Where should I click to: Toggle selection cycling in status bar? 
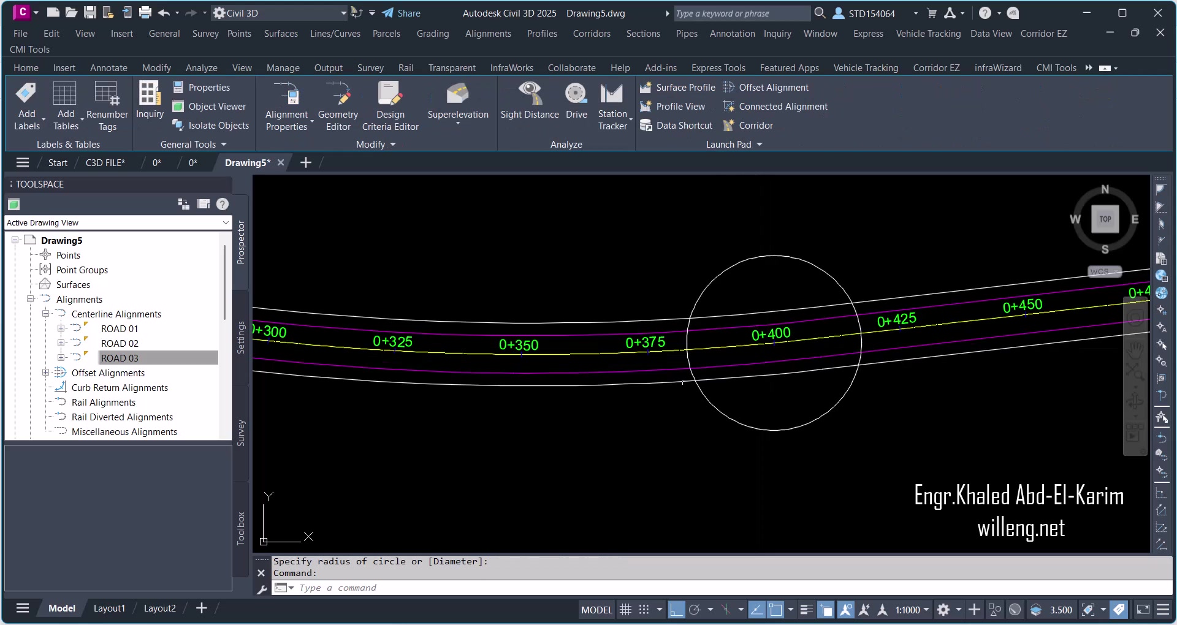click(x=826, y=609)
